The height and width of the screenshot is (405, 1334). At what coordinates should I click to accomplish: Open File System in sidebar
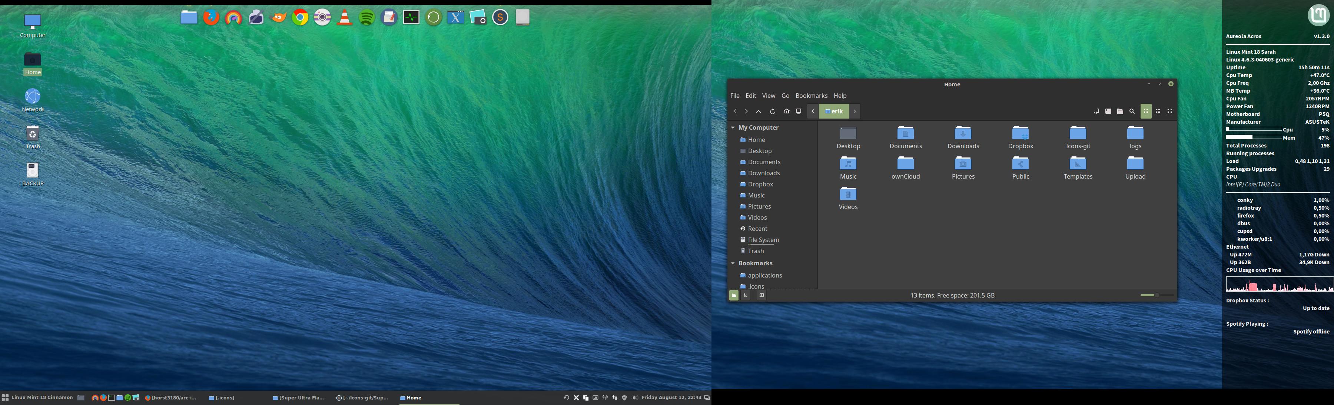(763, 240)
